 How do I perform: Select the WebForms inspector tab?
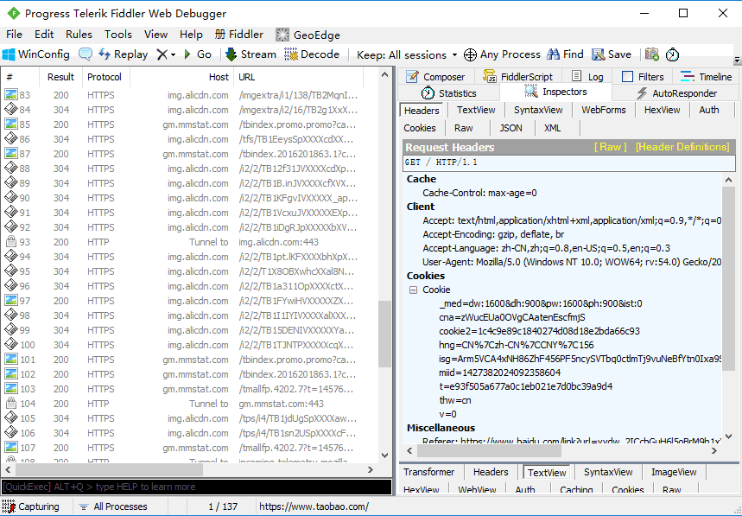(603, 110)
